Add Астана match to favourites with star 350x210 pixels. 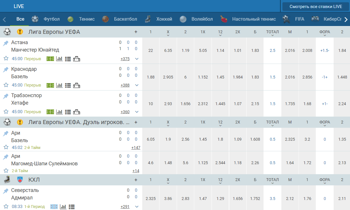tap(6, 58)
